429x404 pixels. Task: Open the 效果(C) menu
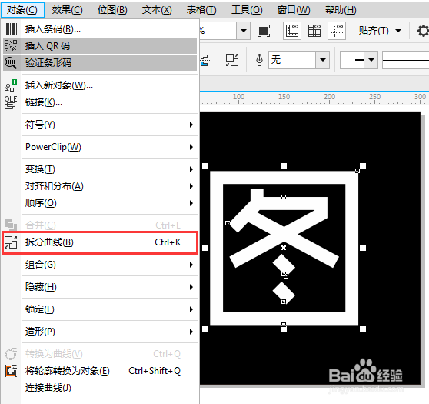tap(68, 10)
